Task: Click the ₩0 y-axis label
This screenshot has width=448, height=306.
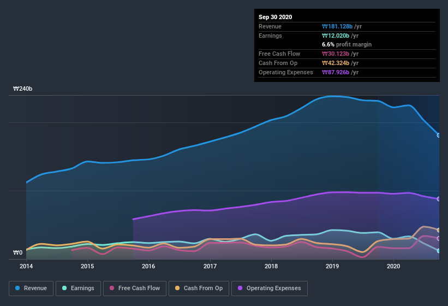Action: coord(17,252)
